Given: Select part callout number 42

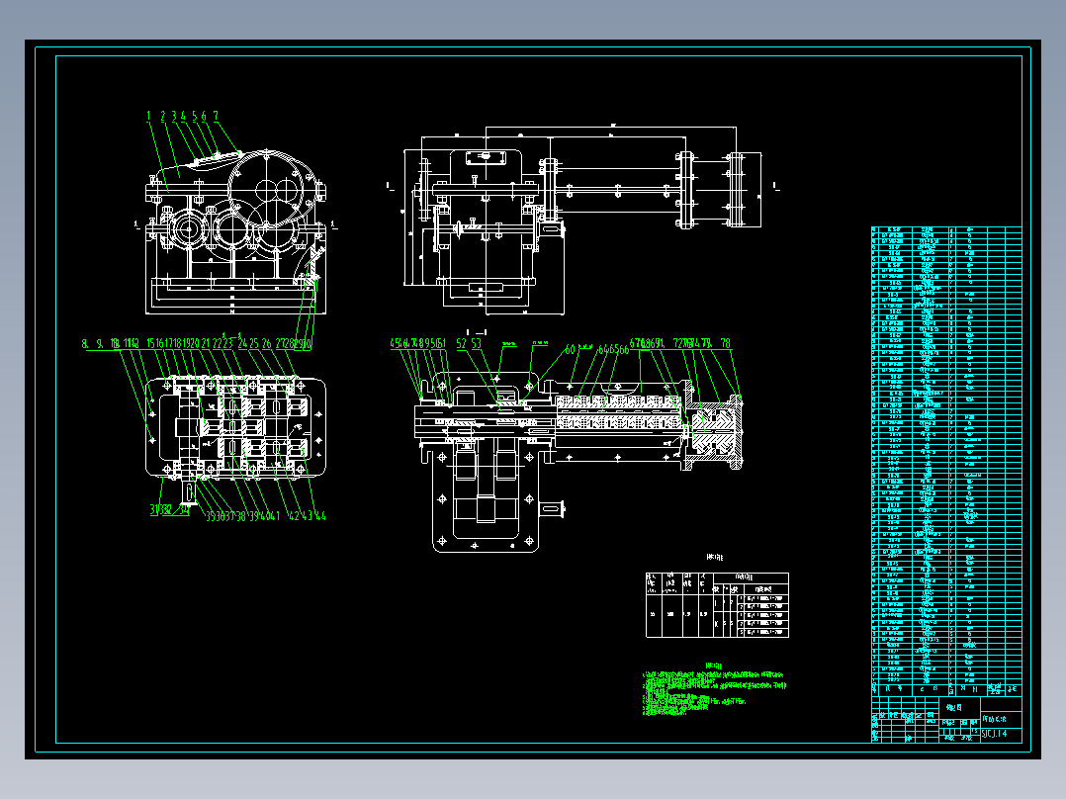Looking at the screenshot, I should [x=294, y=515].
